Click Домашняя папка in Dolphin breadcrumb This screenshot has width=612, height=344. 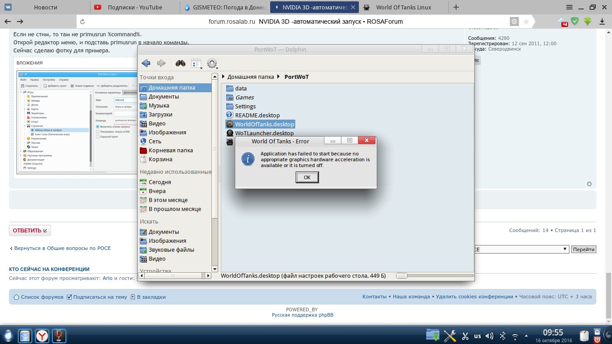coord(250,77)
